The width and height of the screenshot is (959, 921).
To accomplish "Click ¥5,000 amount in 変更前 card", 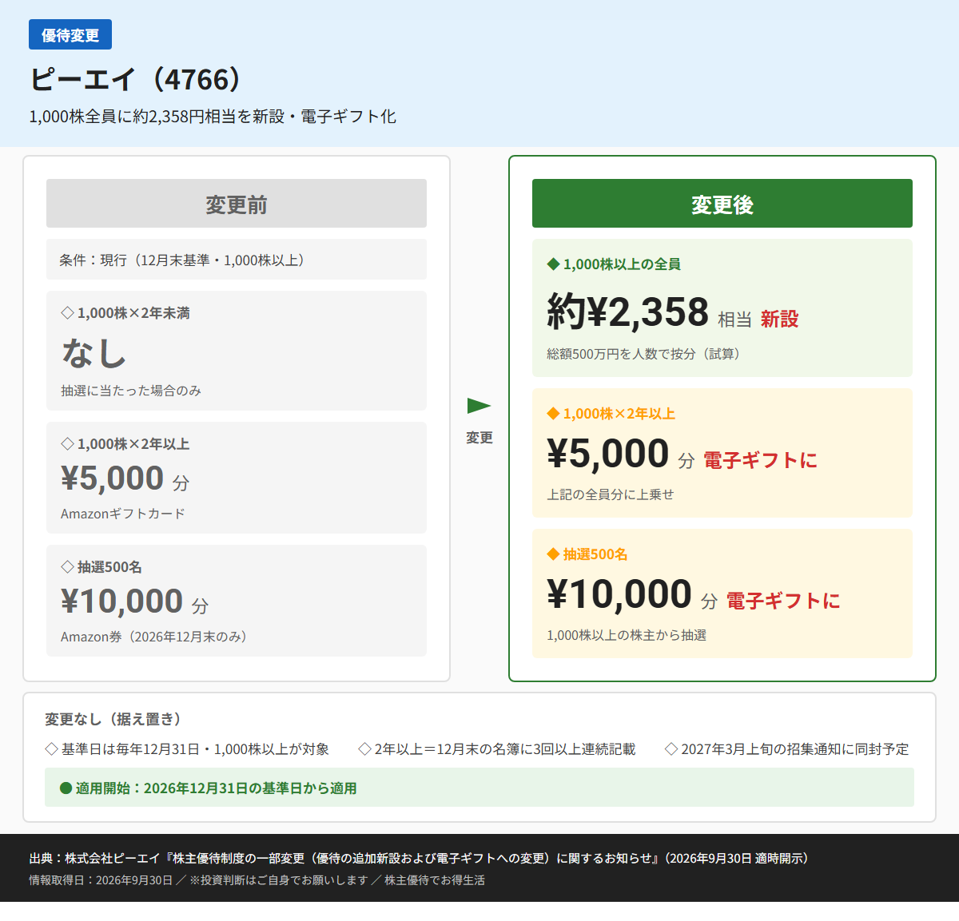I will (113, 478).
